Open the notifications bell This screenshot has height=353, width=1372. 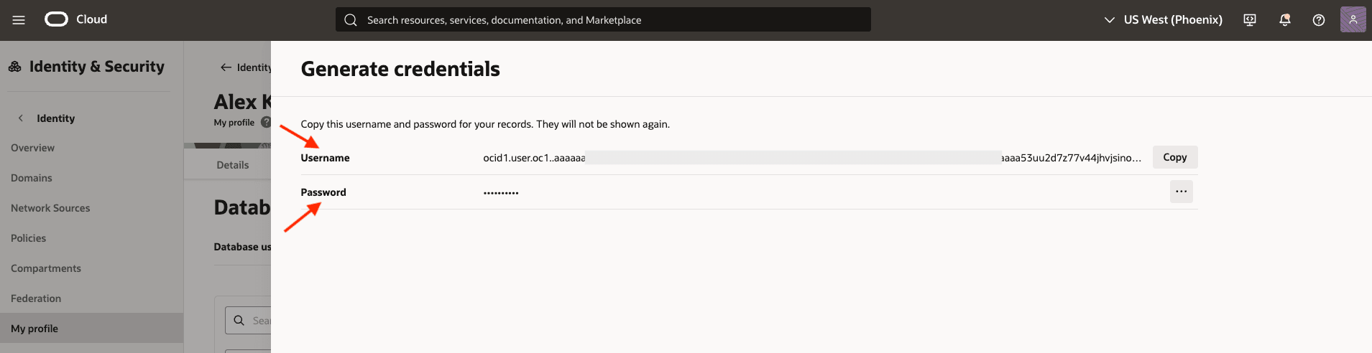pos(1284,20)
